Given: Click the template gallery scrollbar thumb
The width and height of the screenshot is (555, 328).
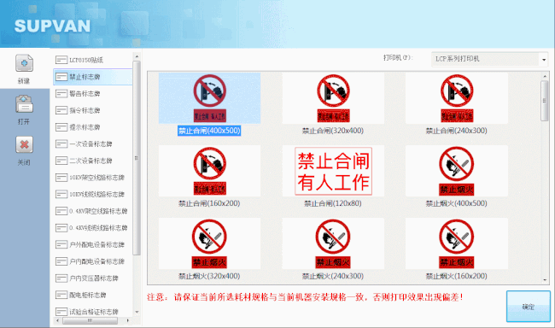Looking at the screenshot, I should pos(545,101).
